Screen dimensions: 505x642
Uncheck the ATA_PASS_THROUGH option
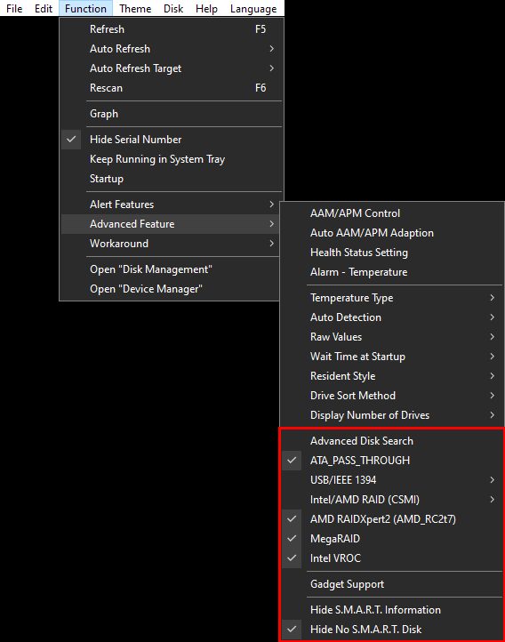[x=392, y=461]
